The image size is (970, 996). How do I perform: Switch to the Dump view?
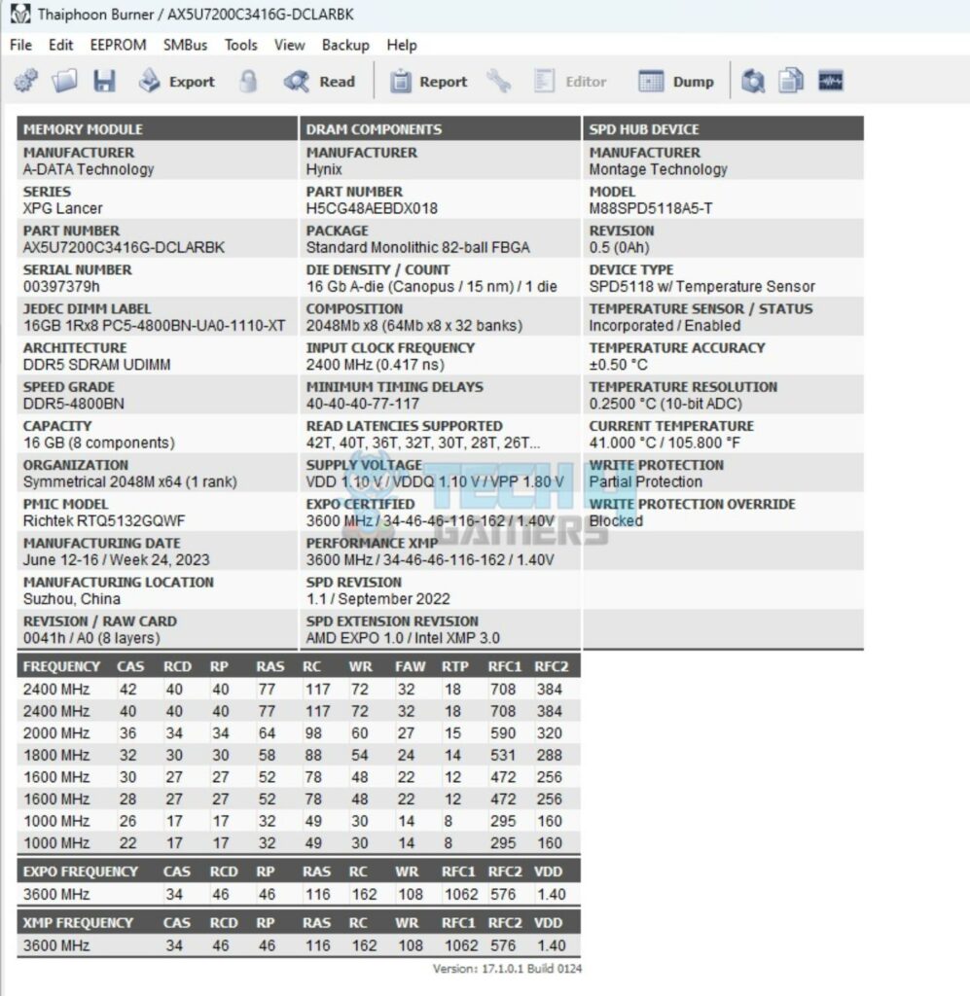[x=676, y=82]
